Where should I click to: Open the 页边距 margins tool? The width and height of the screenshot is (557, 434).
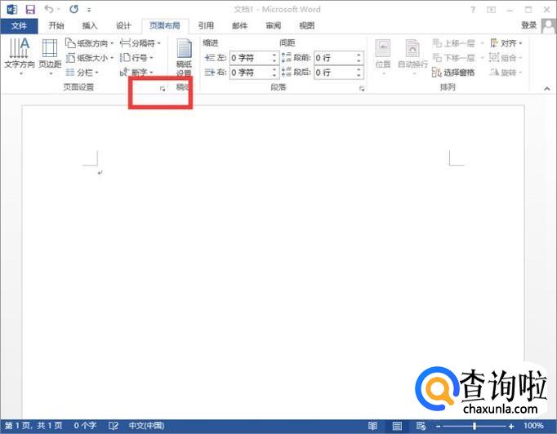pyautogui.click(x=50, y=53)
